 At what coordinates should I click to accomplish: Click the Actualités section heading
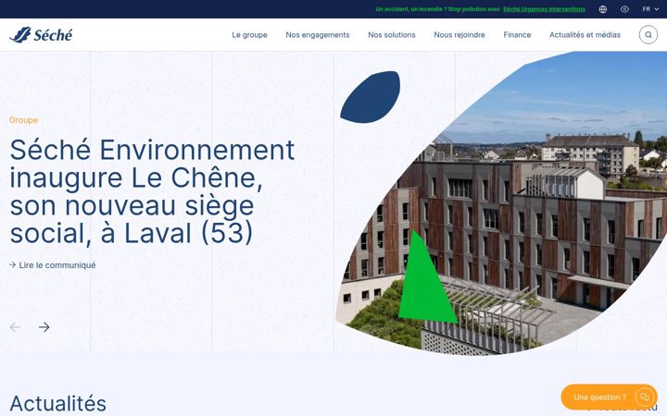[x=57, y=404]
